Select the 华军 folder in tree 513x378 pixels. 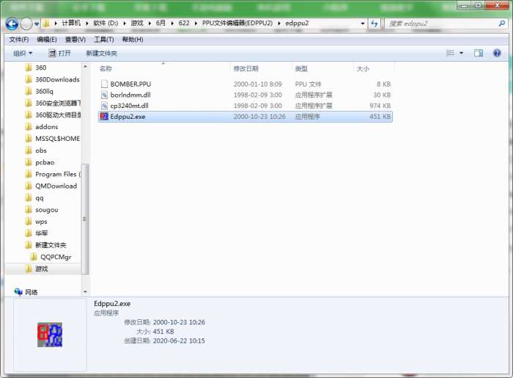(41, 233)
